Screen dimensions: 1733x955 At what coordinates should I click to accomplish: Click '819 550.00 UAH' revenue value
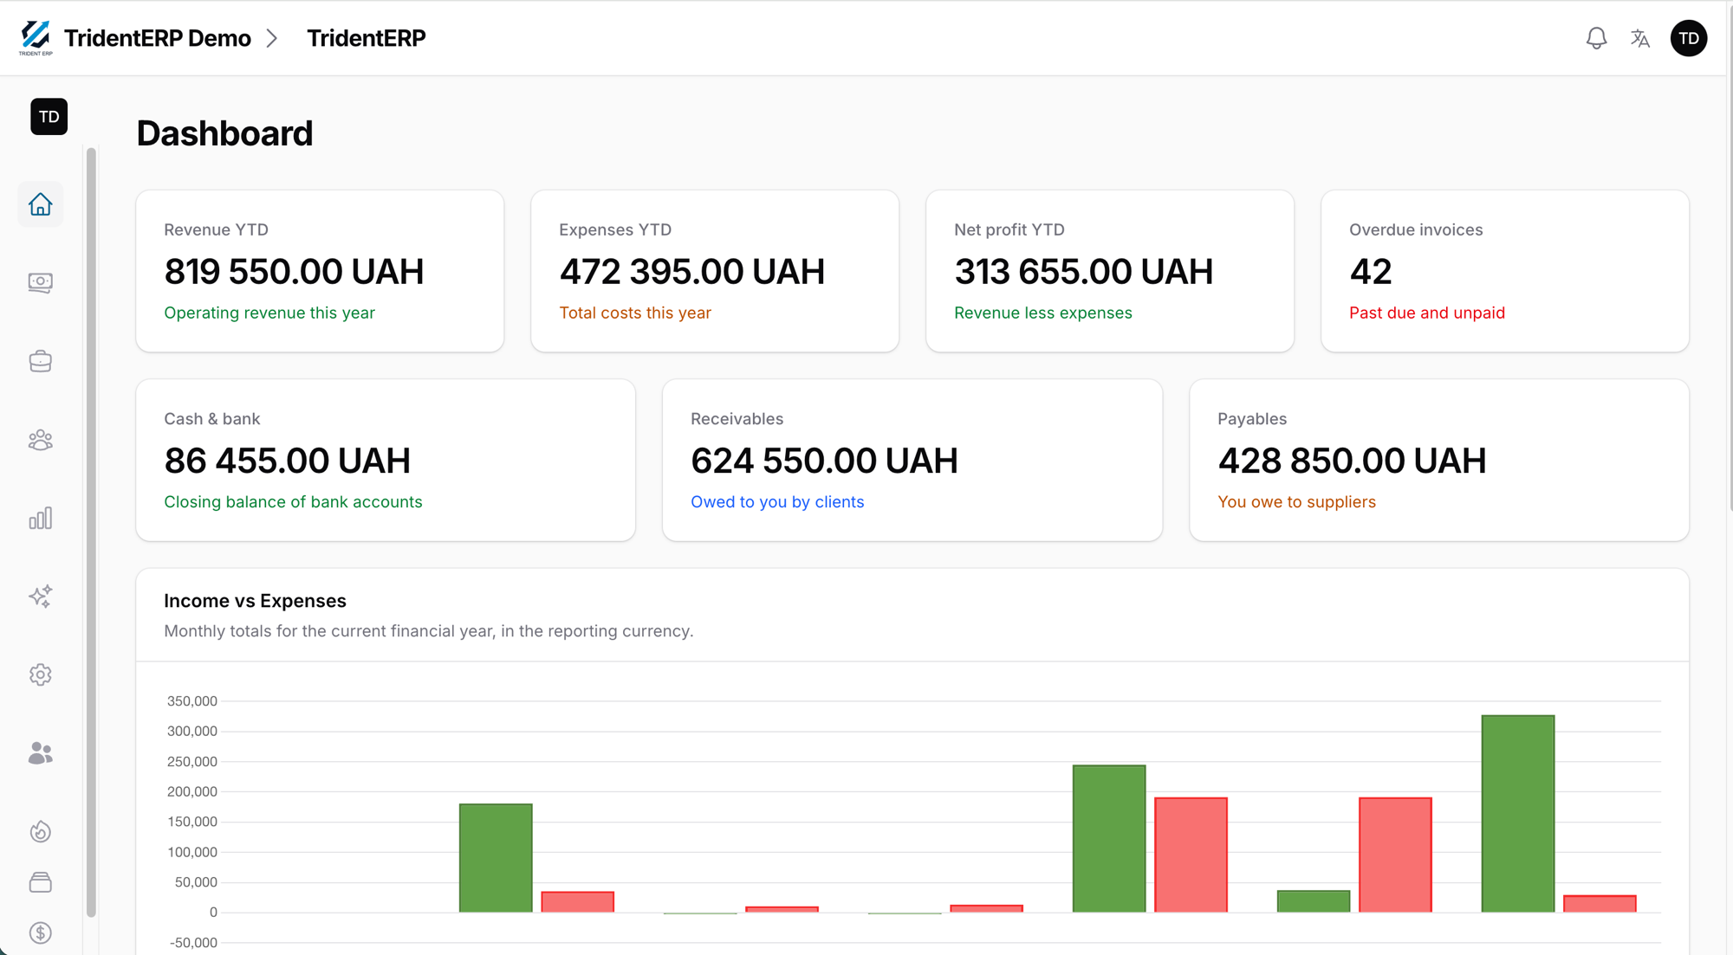point(294,272)
